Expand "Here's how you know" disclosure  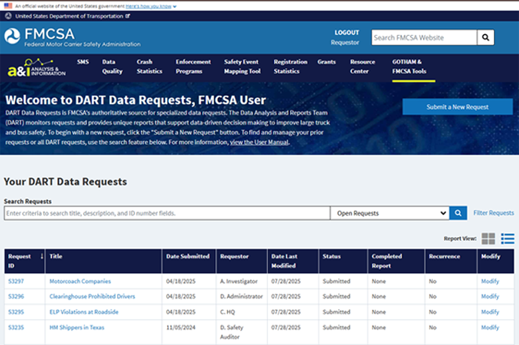tap(151, 6)
